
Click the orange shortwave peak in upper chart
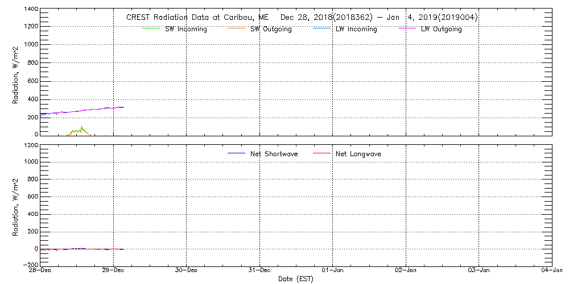pos(81,129)
